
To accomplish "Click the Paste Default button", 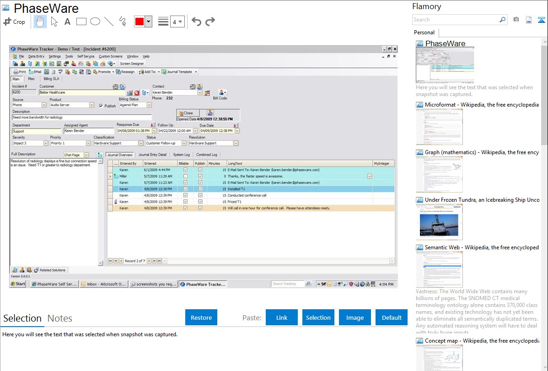I will (x=392, y=317).
